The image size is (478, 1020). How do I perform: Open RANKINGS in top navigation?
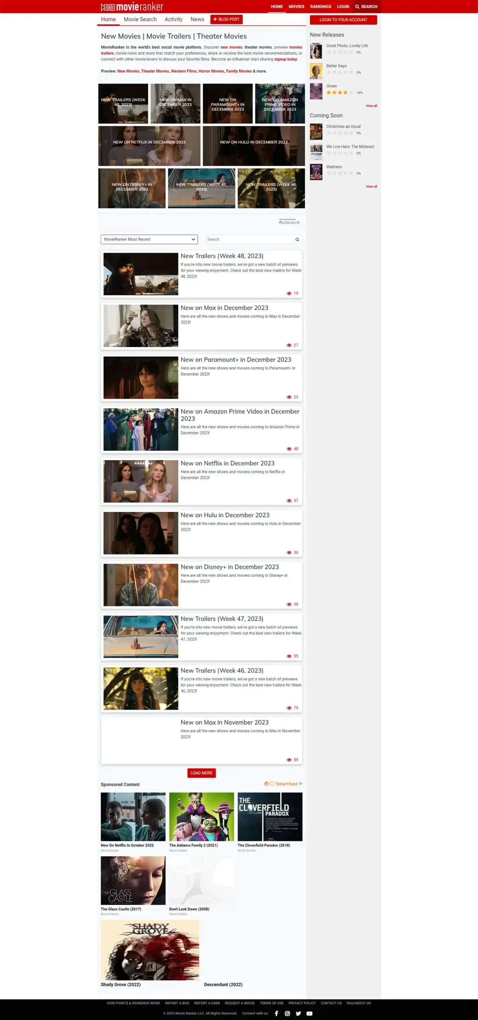pos(321,6)
